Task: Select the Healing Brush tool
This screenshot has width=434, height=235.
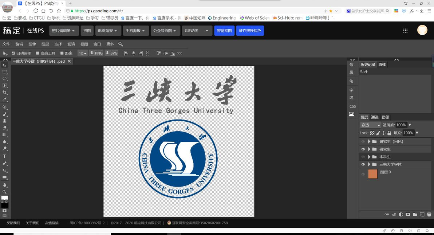Action: point(4,107)
